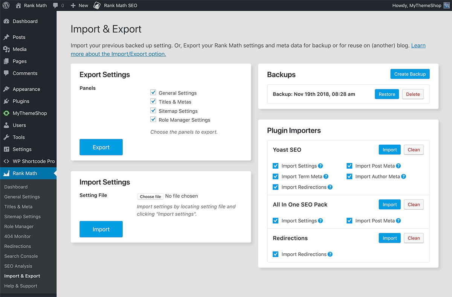Click the help icon beside Import Term Meta
The width and height of the screenshot is (452, 297).
[326, 177]
